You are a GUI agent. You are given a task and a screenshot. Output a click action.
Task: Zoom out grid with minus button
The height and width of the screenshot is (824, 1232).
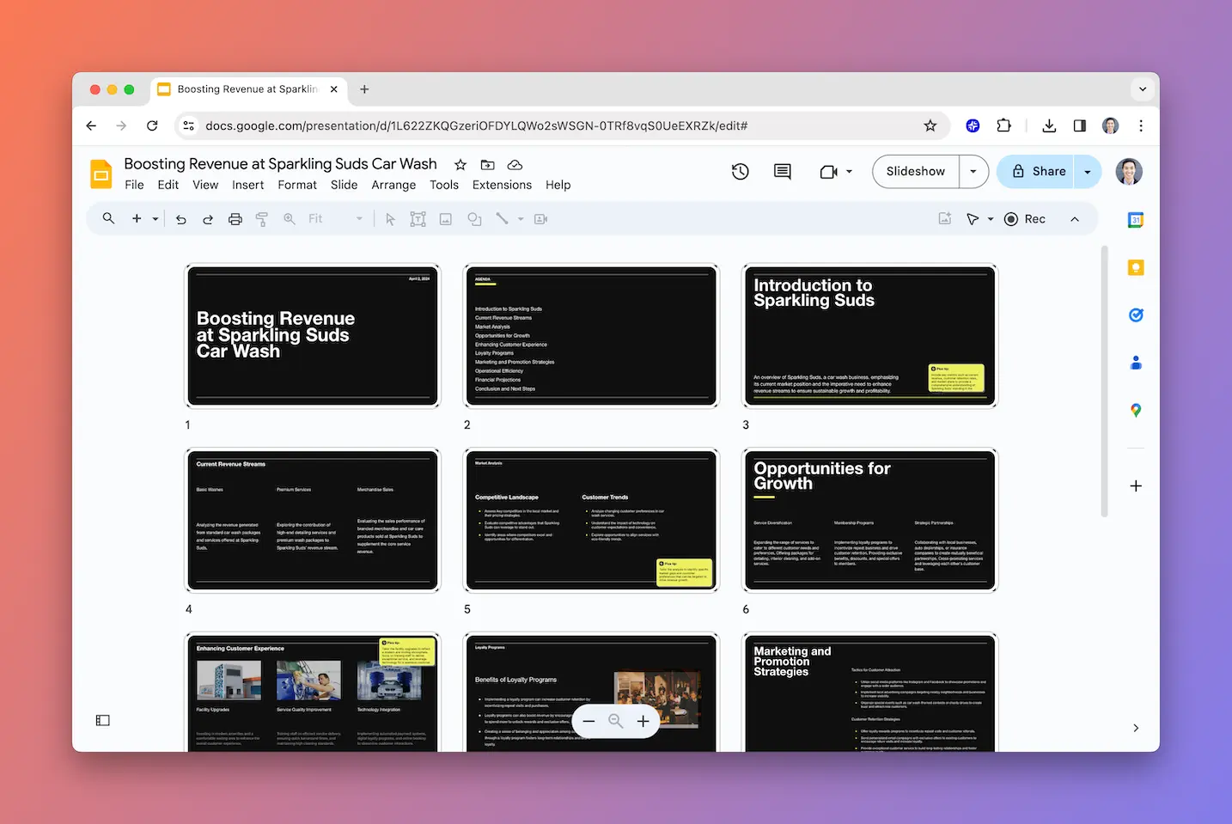coord(589,721)
